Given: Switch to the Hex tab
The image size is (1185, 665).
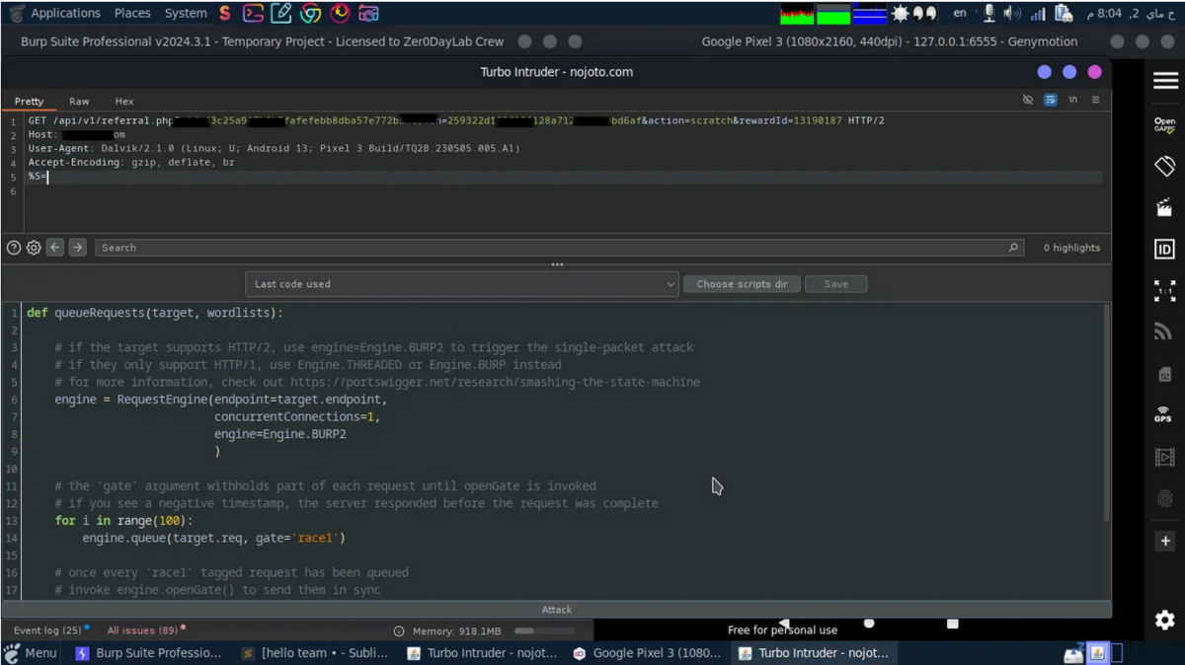Looking at the screenshot, I should (x=124, y=102).
